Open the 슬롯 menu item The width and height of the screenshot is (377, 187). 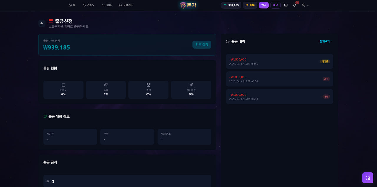pyautogui.click(x=107, y=5)
